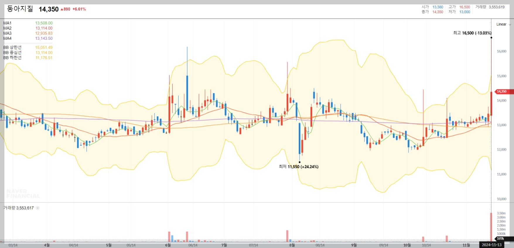
Task: Click the 동아지질 stock name
Action: 20,9
